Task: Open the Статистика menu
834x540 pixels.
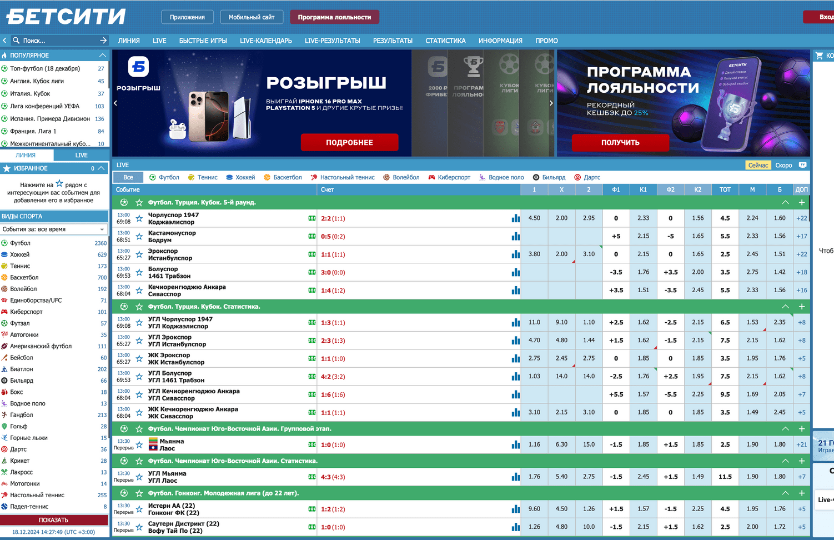Action: pos(445,41)
